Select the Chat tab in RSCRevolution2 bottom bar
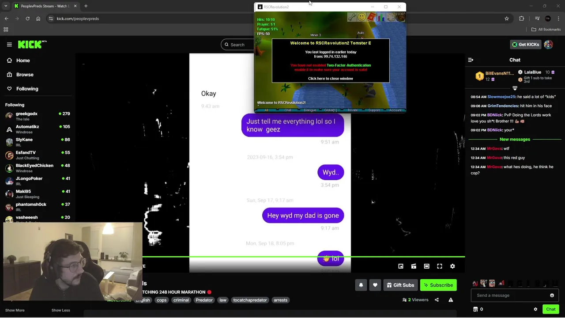Screen dimensions: 565x318 (288, 110)
